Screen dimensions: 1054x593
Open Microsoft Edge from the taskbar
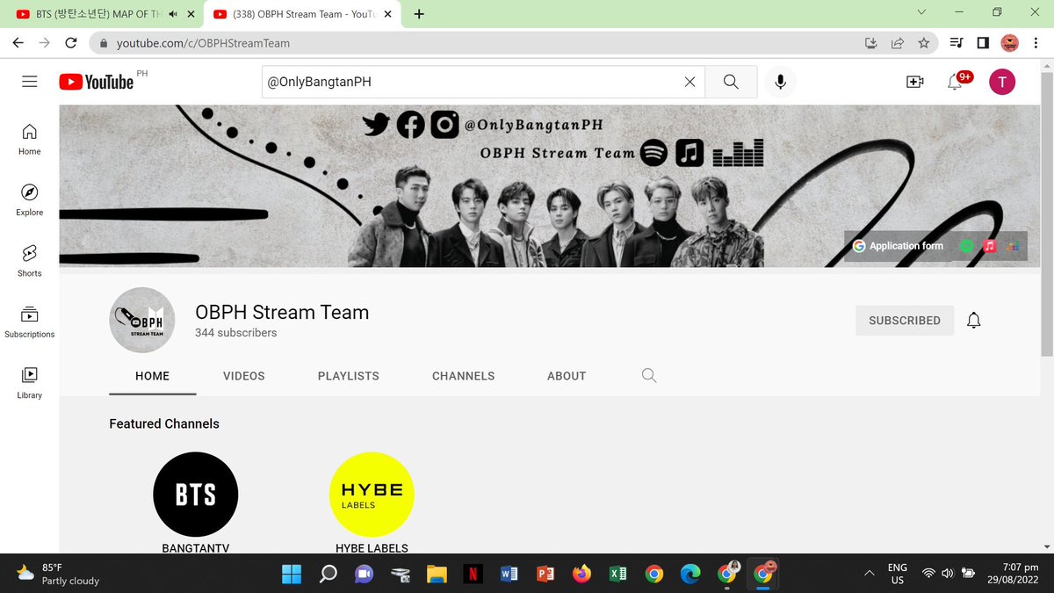point(690,574)
